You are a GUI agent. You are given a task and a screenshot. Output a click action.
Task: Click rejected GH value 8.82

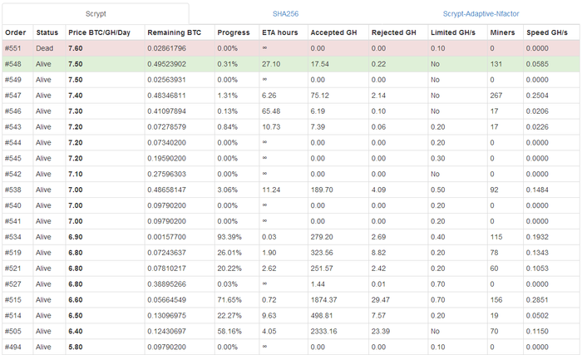point(378,253)
